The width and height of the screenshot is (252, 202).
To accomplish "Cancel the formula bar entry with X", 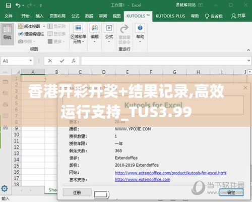I will (50, 61).
